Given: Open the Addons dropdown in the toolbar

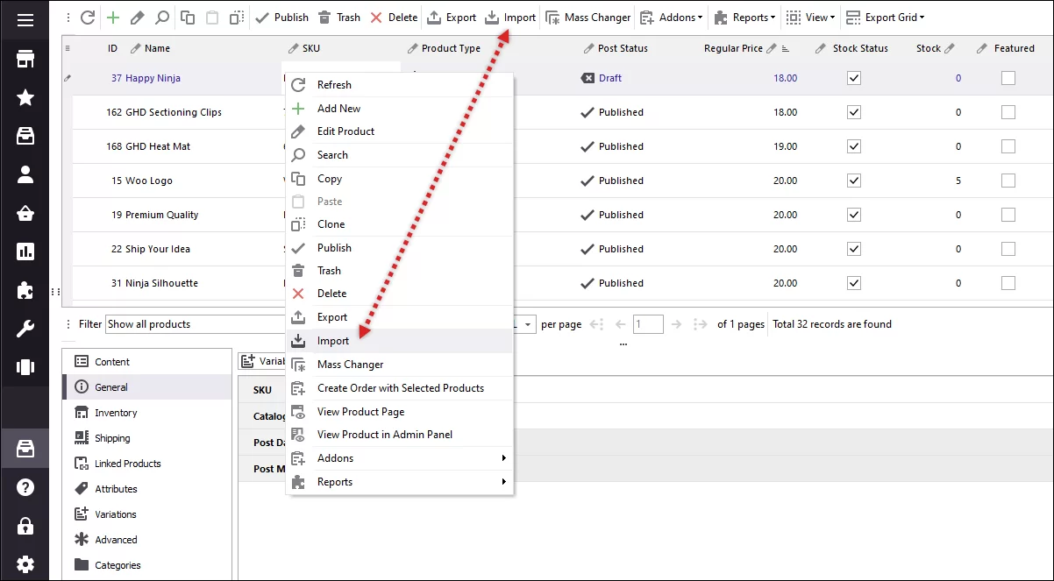Looking at the screenshot, I should (670, 17).
